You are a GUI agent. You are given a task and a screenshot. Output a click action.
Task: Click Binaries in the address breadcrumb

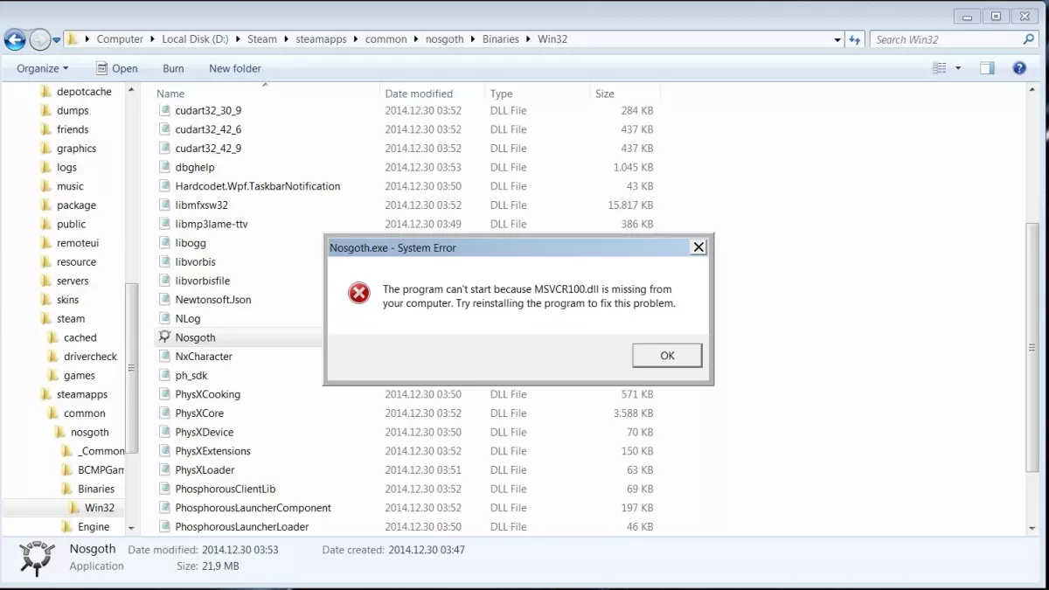click(501, 39)
